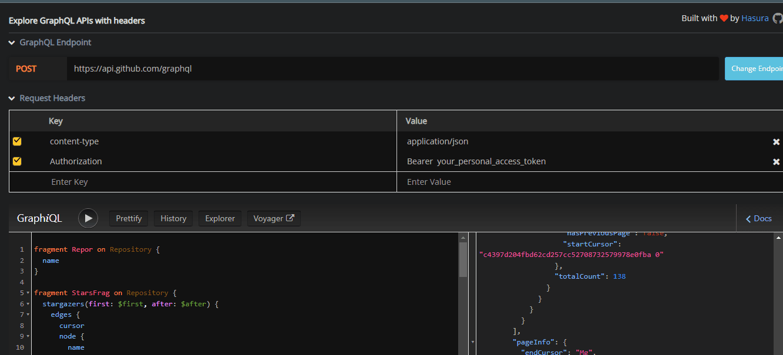Click 'name' field on line 2
The image size is (783, 355).
pyautogui.click(x=51, y=261)
